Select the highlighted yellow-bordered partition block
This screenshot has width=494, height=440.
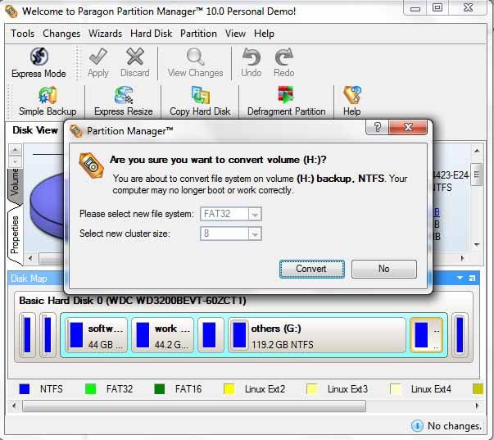click(x=426, y=335)
